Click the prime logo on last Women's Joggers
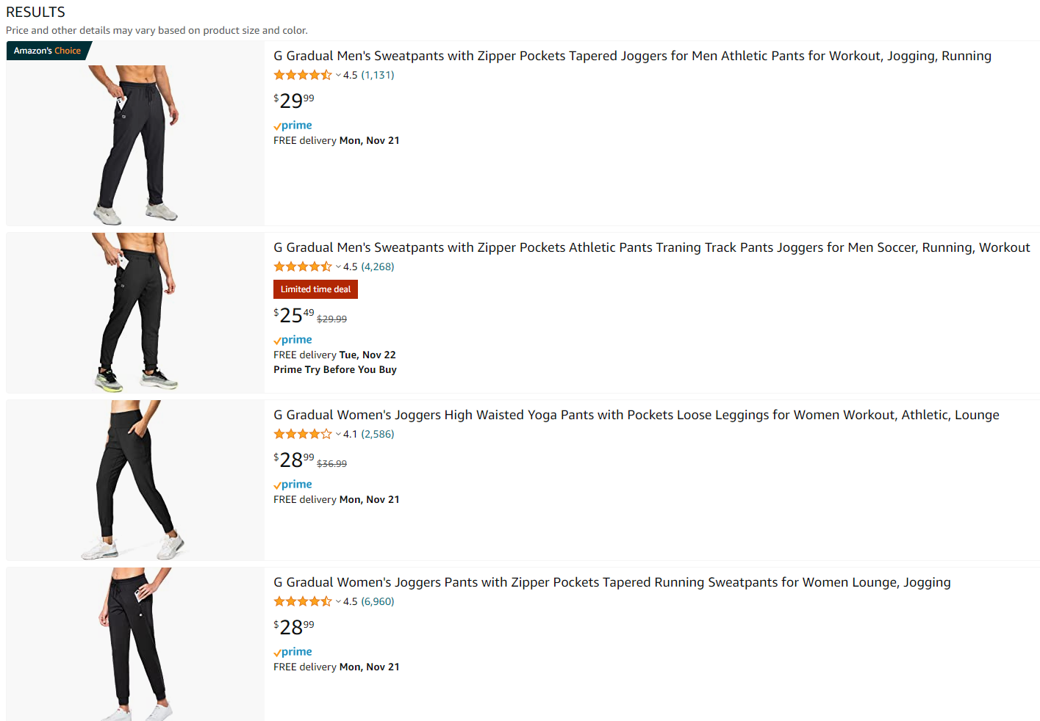 coord(293,652)
